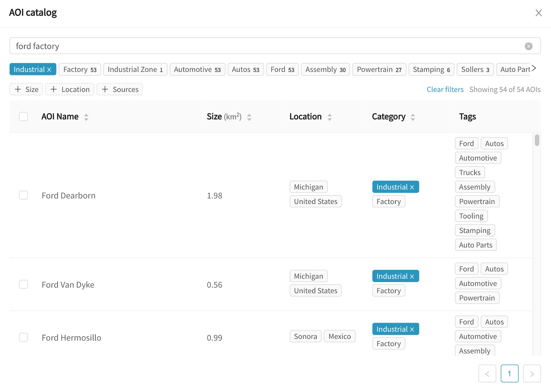Click the Clear filters link
Image resolution: width=551 pixels, height=388 pixels.
pos(445,90)
